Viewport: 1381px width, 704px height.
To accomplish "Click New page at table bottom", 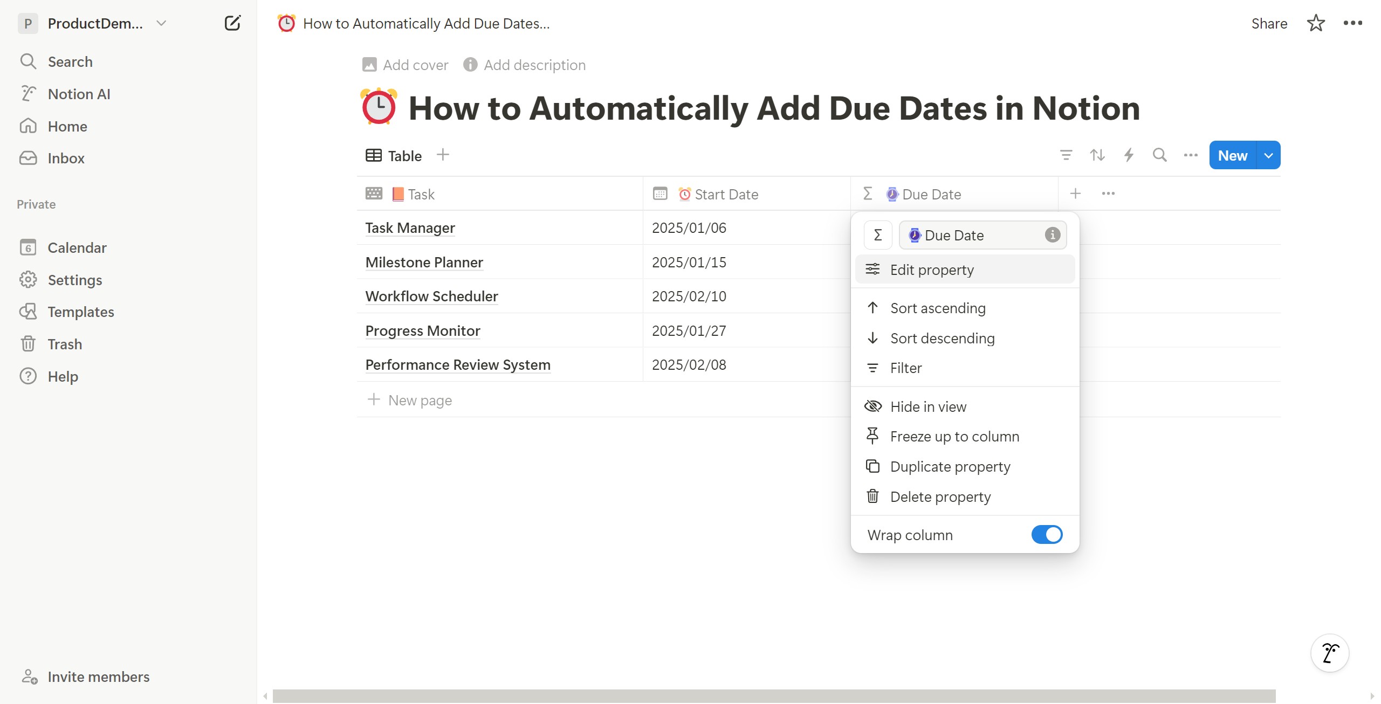I will point(410,400).
